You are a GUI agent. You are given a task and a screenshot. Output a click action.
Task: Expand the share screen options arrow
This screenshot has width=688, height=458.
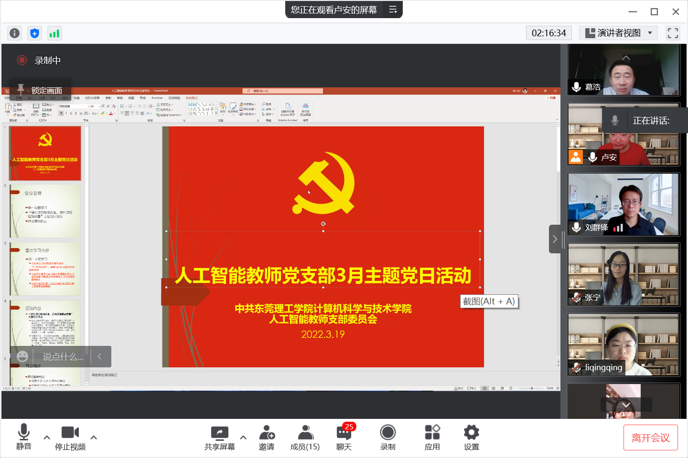(243, 437)
